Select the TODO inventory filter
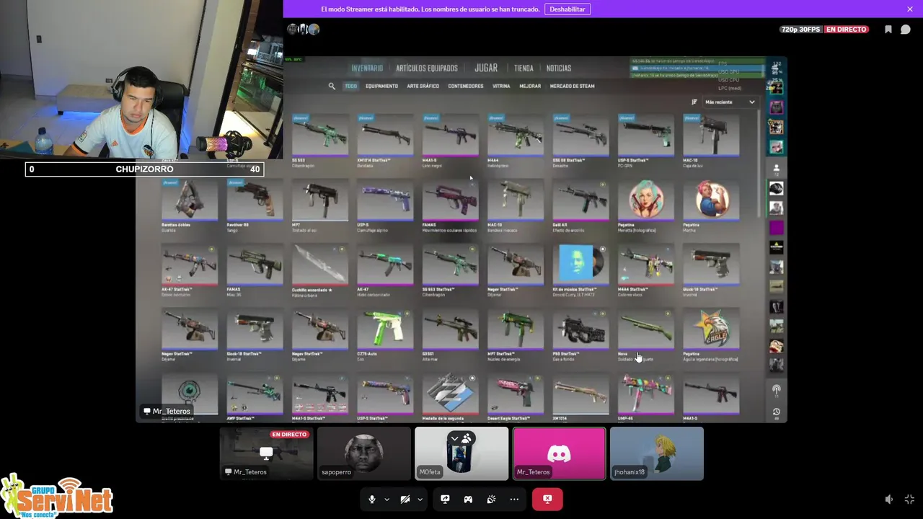 [x=350, y=86]
